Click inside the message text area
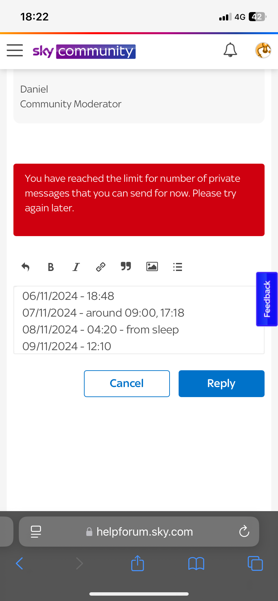278x601 pixels. [x=139, y=320]
